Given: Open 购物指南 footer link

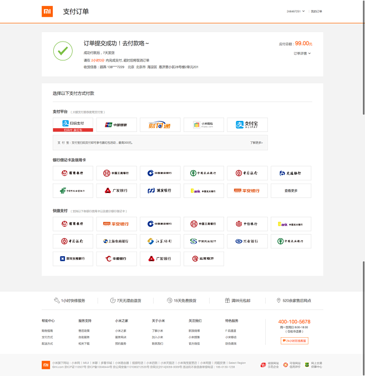Looking at the screenshot, I should [47, 331].
